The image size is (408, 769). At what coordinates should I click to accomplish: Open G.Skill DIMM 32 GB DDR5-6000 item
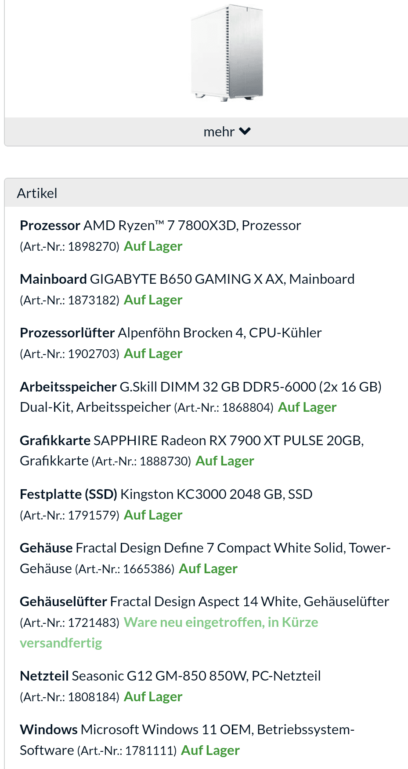click(201, 397)
